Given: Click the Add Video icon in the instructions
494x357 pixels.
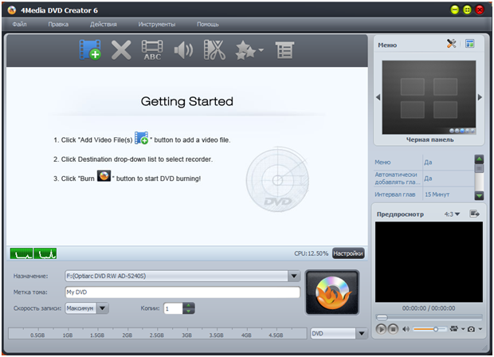Looking at the screenshot, I should 142,139.
